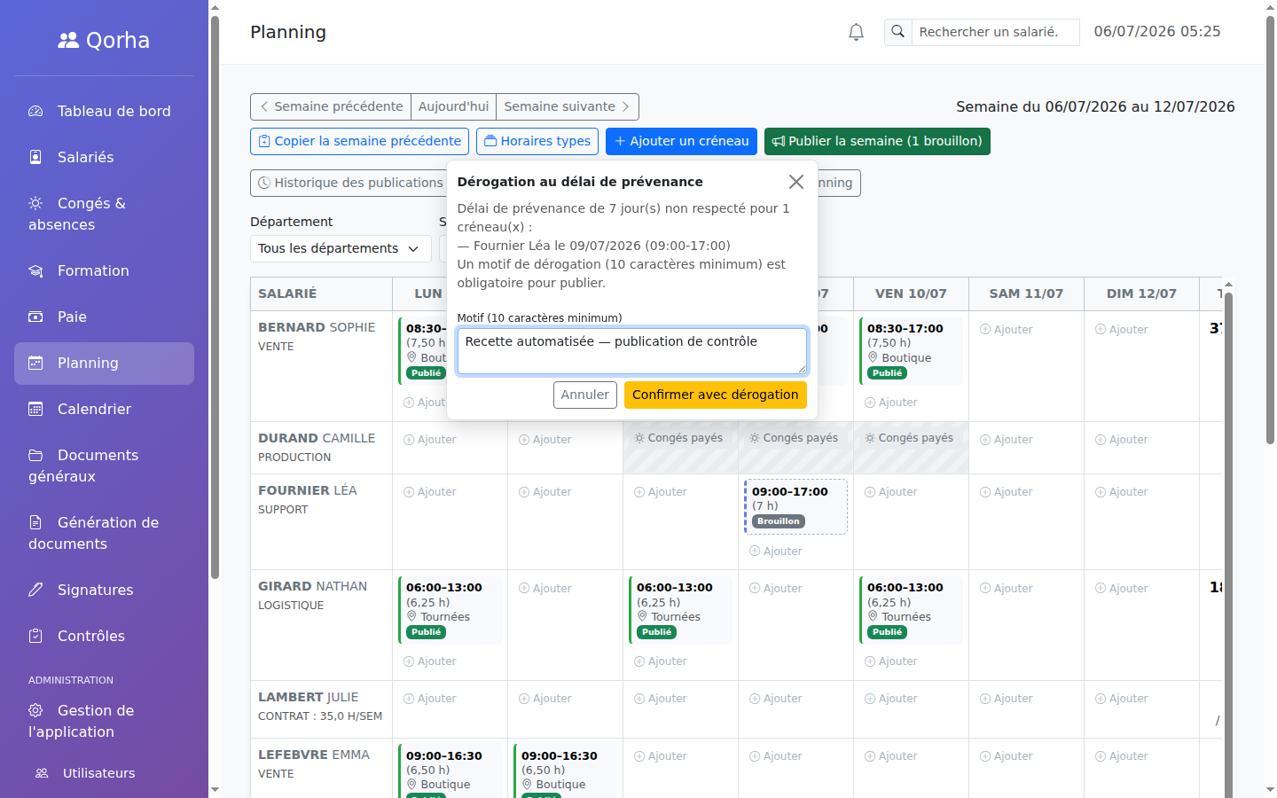
Task: Open Documents généraux
Action: point(104,466)
